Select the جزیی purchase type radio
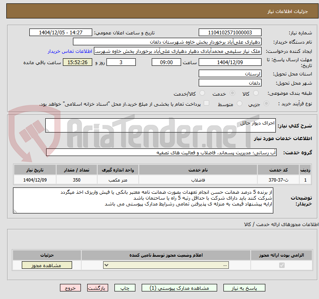This screenshot has width=319, height=299. pos(266,104)
